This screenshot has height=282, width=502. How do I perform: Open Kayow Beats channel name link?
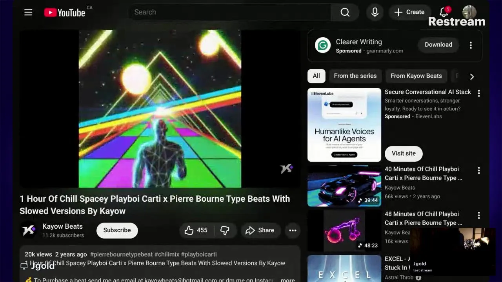pyautogui.click(x=62, y=226)
